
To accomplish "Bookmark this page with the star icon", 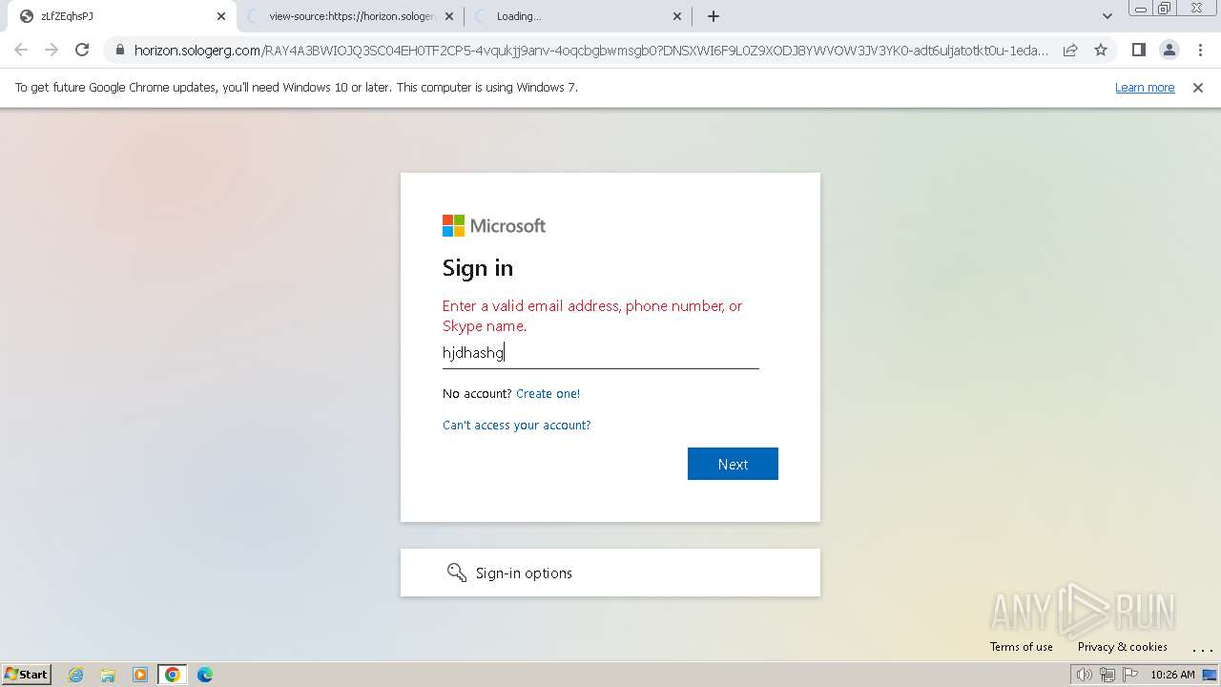I will click(1101, 50).
